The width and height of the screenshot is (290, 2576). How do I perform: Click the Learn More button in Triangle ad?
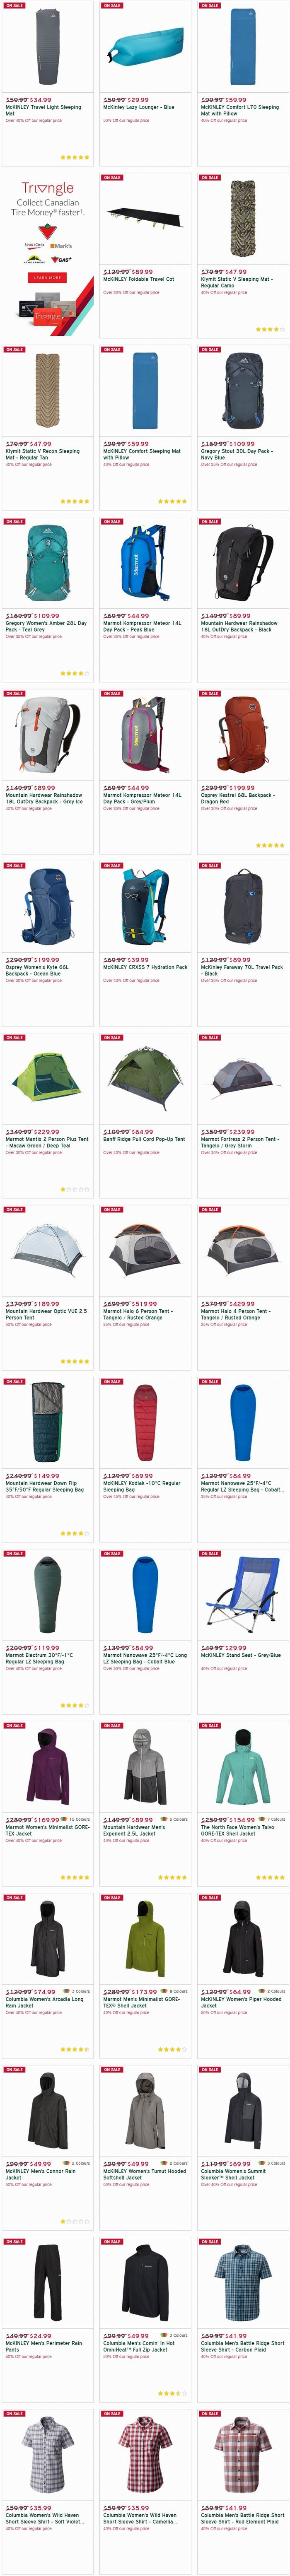pos(47,277)
